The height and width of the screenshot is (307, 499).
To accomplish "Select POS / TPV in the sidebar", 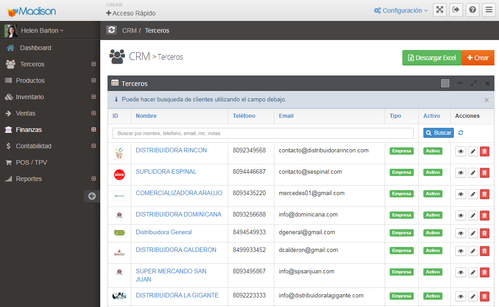I will [x=31, y=162].
